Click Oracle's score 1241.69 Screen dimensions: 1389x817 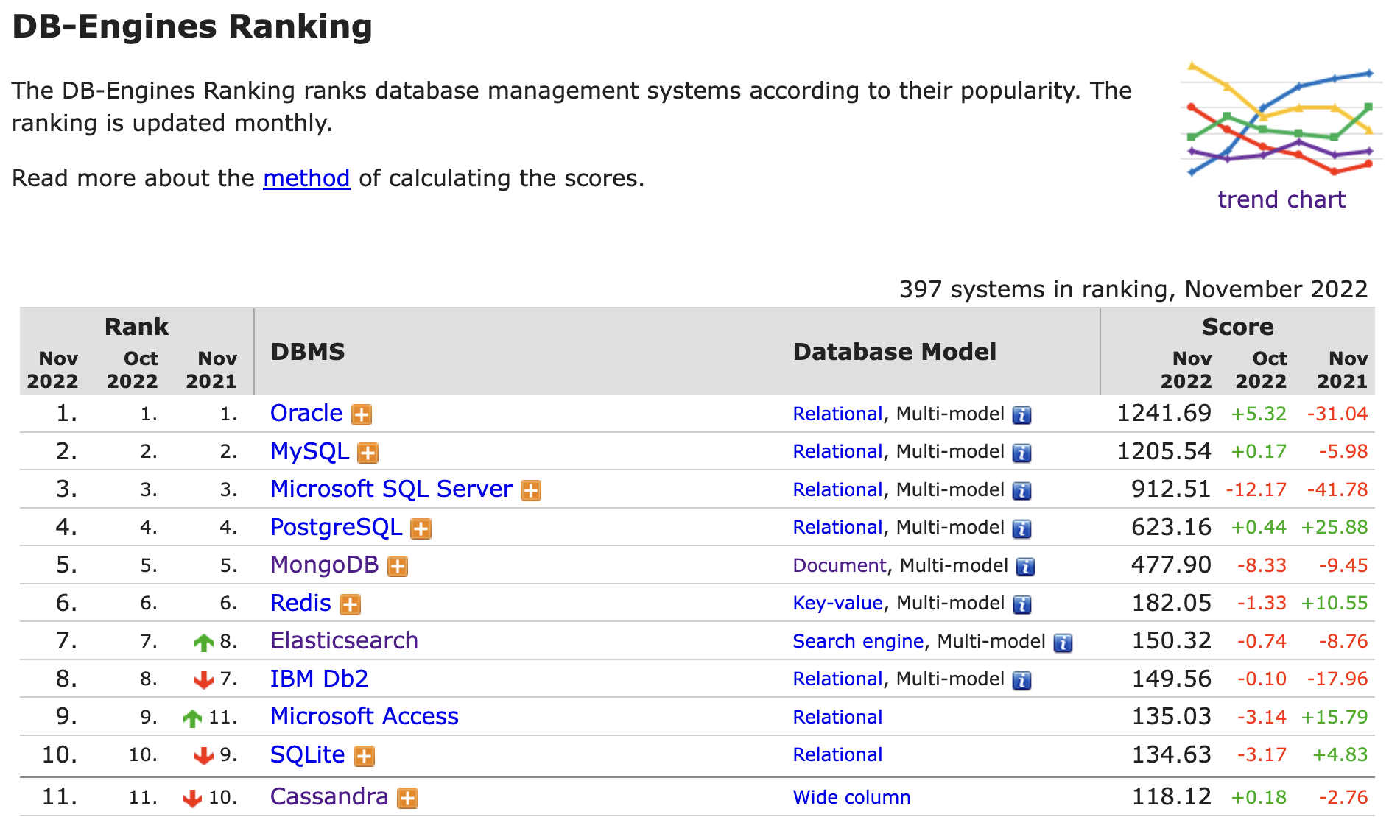[x=1164, y=413]
